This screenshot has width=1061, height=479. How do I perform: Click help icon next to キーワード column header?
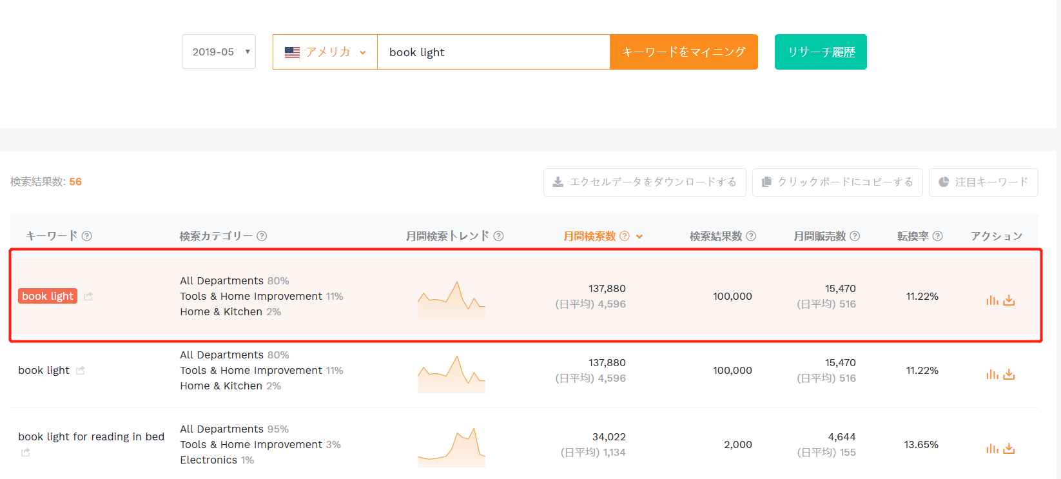pyautogui.click(x=87, y=236)
